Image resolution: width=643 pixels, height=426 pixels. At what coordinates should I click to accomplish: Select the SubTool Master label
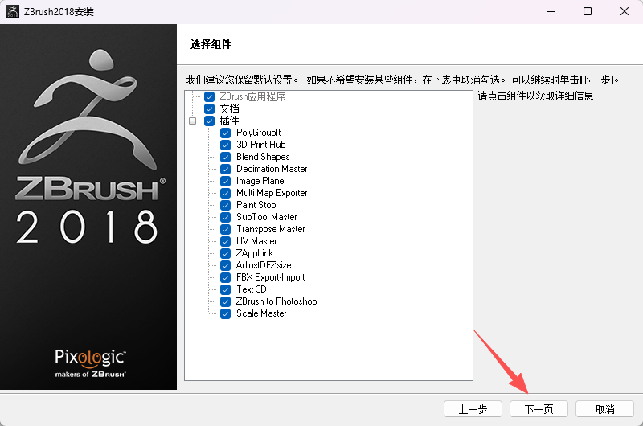pos(267,217)
